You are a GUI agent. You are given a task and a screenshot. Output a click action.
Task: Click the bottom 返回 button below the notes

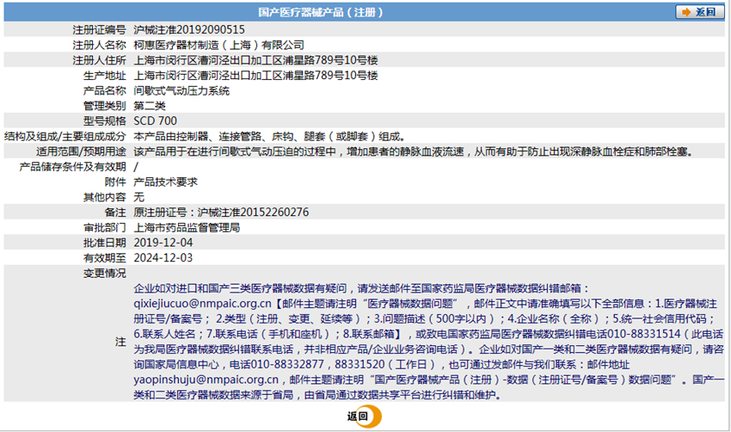click(364, 417)
